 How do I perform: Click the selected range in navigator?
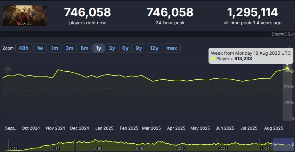pyautogui.click(x=283, y=145)
